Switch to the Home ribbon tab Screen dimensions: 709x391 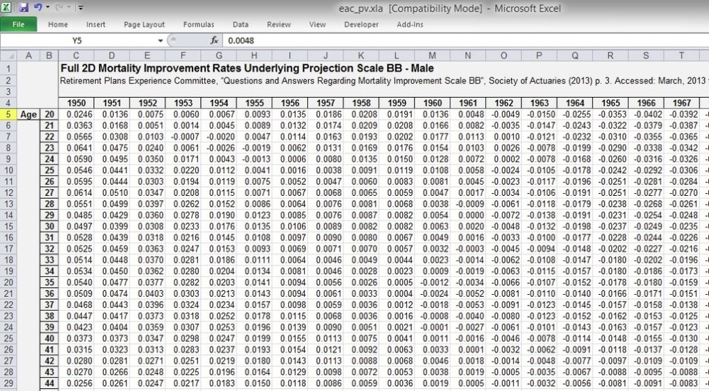tap(58, 24)
